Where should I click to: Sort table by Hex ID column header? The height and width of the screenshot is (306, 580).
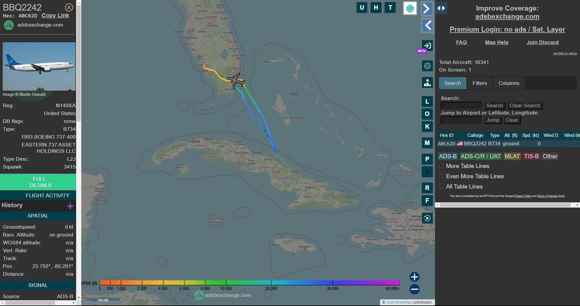click(x=446, y=135)
